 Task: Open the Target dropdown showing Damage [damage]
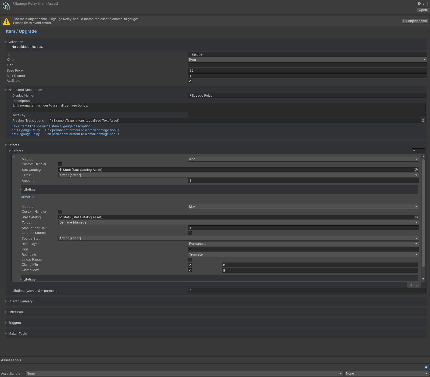238,222
